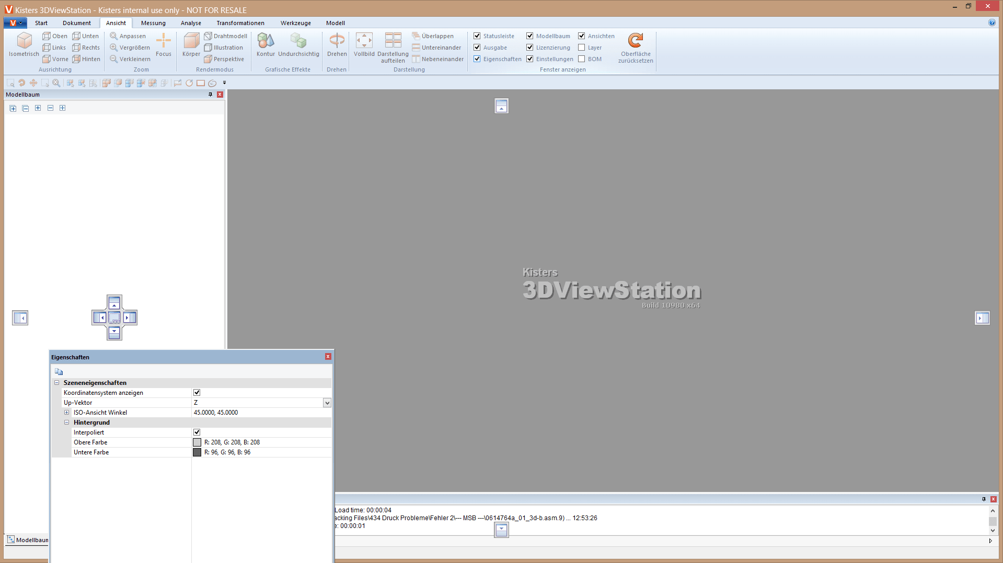Click the help icon in ribbon corner
This screenshot has height=563, width=1003.
coord(992,22)
